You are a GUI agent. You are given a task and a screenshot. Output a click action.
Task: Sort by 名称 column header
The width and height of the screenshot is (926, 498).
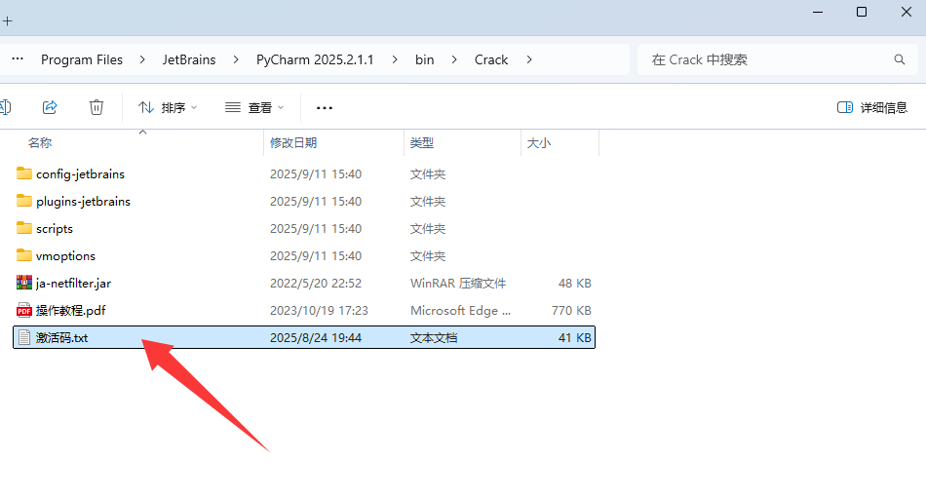[40, 143]
